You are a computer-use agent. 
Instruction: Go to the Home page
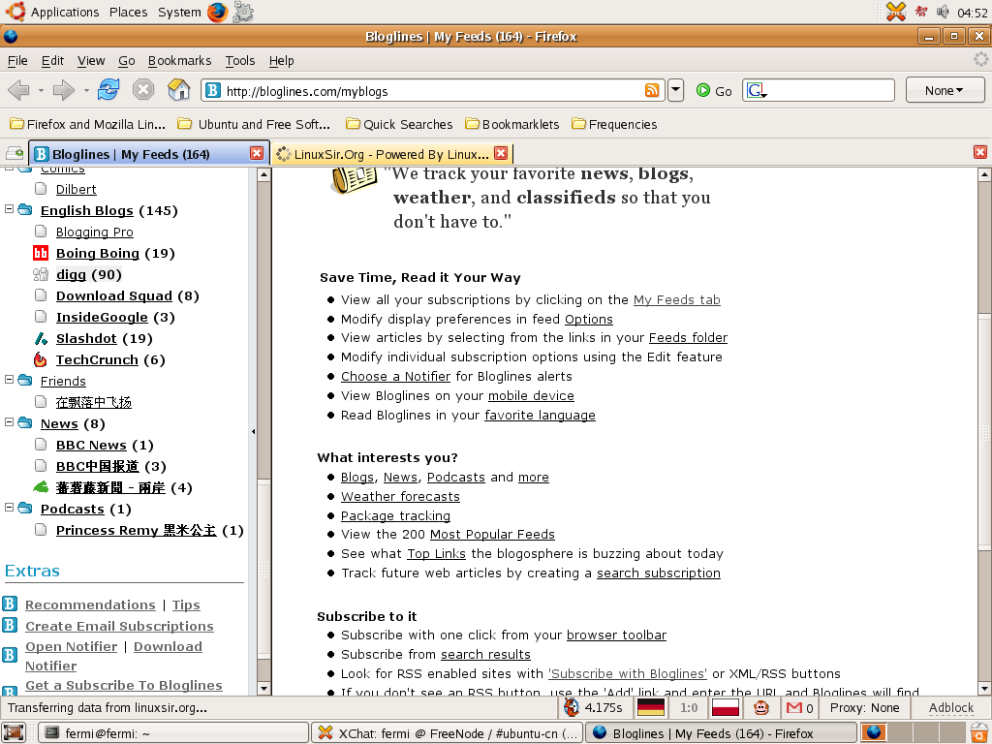coord(179,90)
